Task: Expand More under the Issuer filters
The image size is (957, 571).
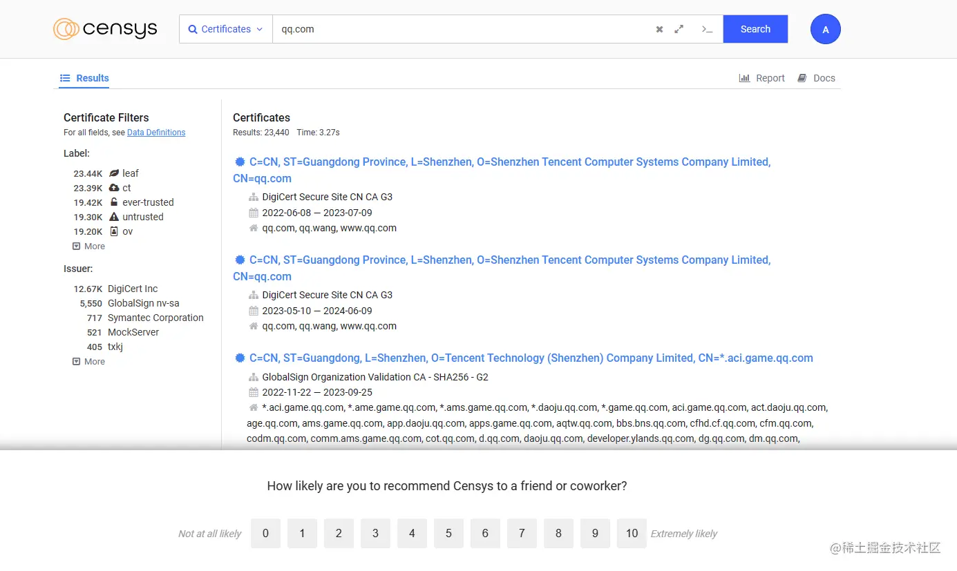Action: (x=89, y=362)
